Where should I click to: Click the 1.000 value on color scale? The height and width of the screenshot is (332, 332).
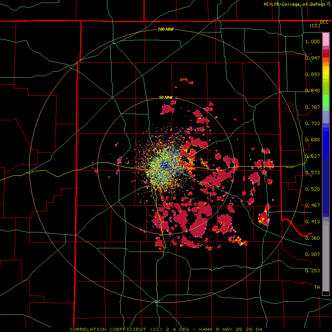tap(312, 41)
